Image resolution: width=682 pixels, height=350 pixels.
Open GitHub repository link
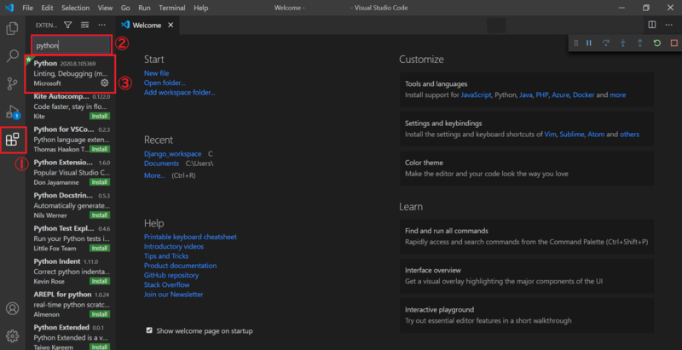(x=171, y=275)
